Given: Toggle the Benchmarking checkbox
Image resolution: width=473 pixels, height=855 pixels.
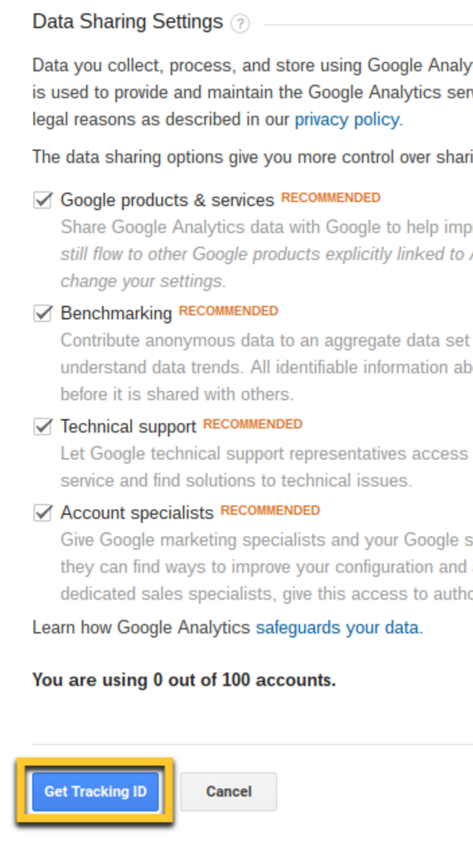Looking at the screenshot, I should [x=43, y=314].
